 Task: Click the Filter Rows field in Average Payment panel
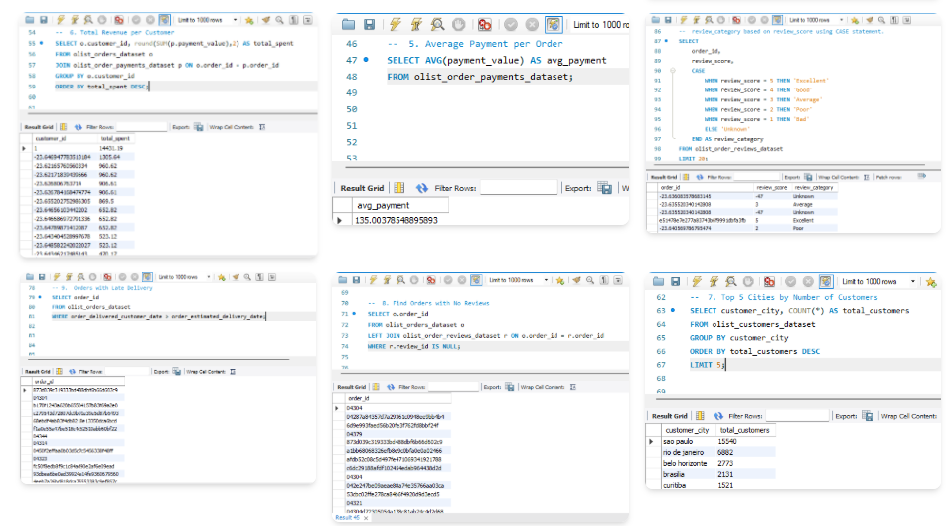pos(518,187)
